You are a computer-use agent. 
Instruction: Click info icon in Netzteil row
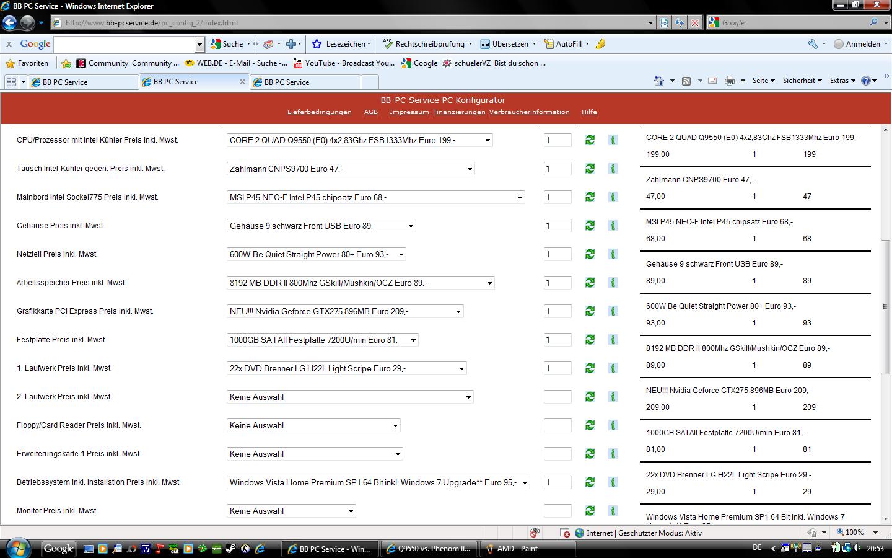coord(613,254)
